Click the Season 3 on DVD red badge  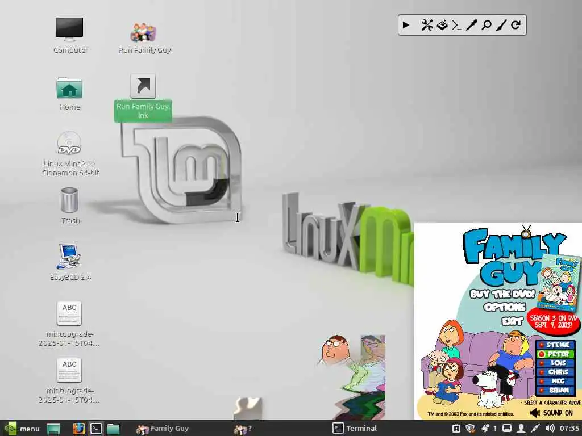[554, 321]
